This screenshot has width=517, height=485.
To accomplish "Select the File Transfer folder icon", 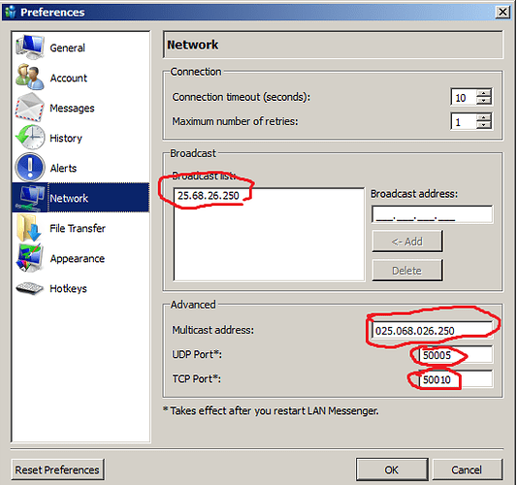I will [30, 228].
